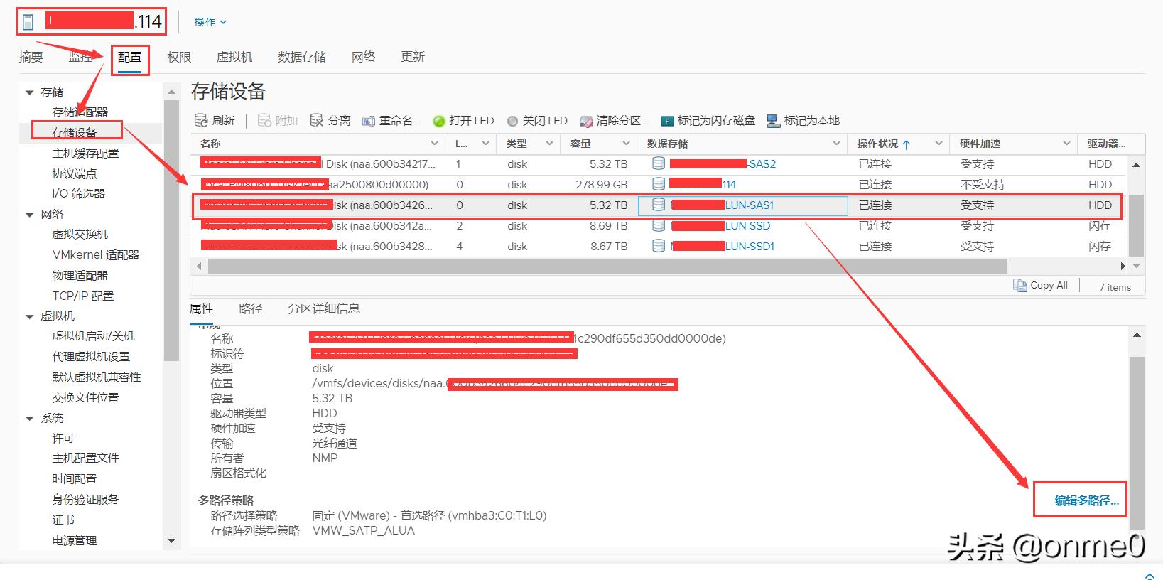The image size is (1163, 580).
Task: Collapse the sidebar 网络 tree section
Action: coord(30,215)
